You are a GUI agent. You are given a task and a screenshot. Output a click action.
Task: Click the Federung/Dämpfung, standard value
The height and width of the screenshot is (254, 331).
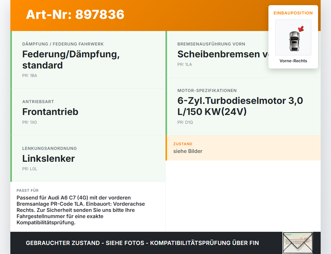pyautogui.click(x=71, y=60)
